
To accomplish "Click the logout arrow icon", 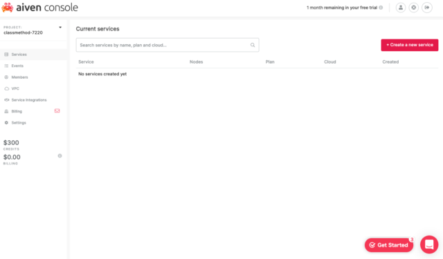I will tap(427, 8).
